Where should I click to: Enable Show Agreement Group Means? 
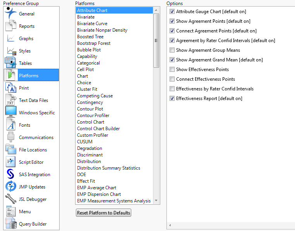(172, 50)
